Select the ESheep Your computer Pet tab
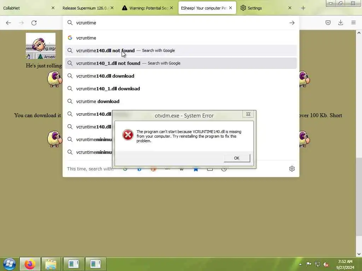The width and height of the screenshot is (362, 271). (207, 8)
